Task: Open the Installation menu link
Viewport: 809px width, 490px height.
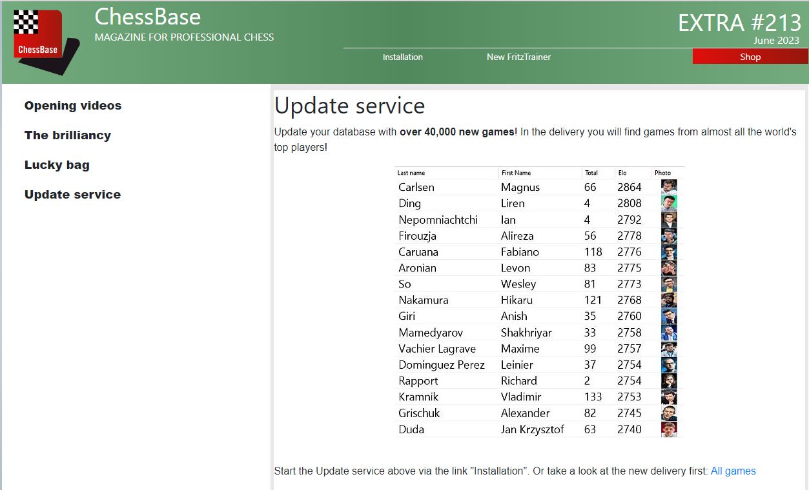Action: 402,57
